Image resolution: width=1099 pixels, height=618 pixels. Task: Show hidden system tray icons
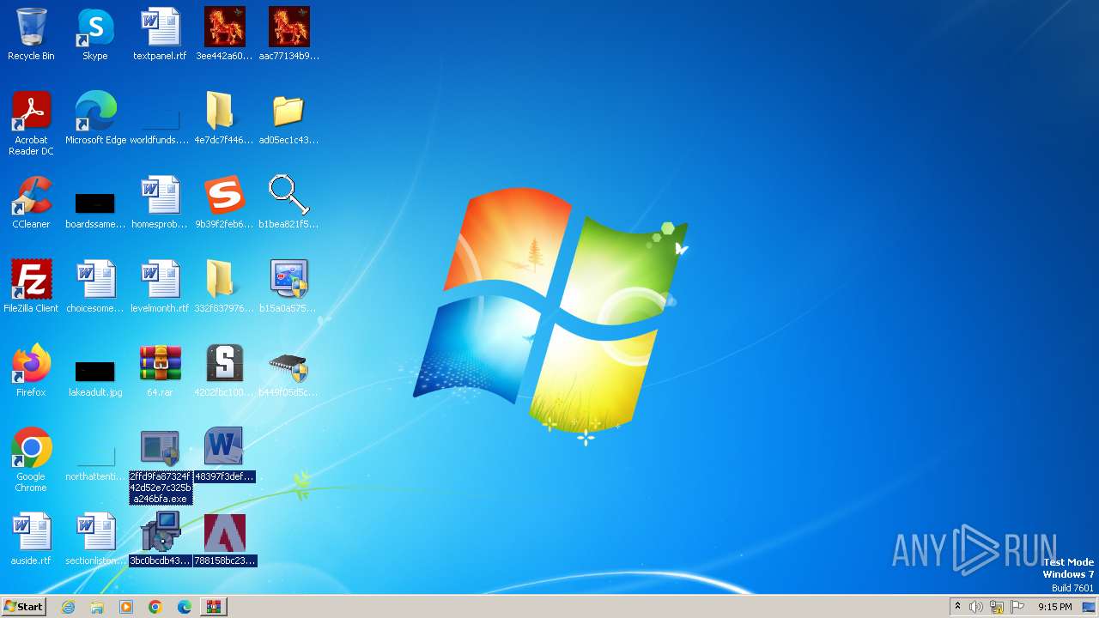pos(957,607)
